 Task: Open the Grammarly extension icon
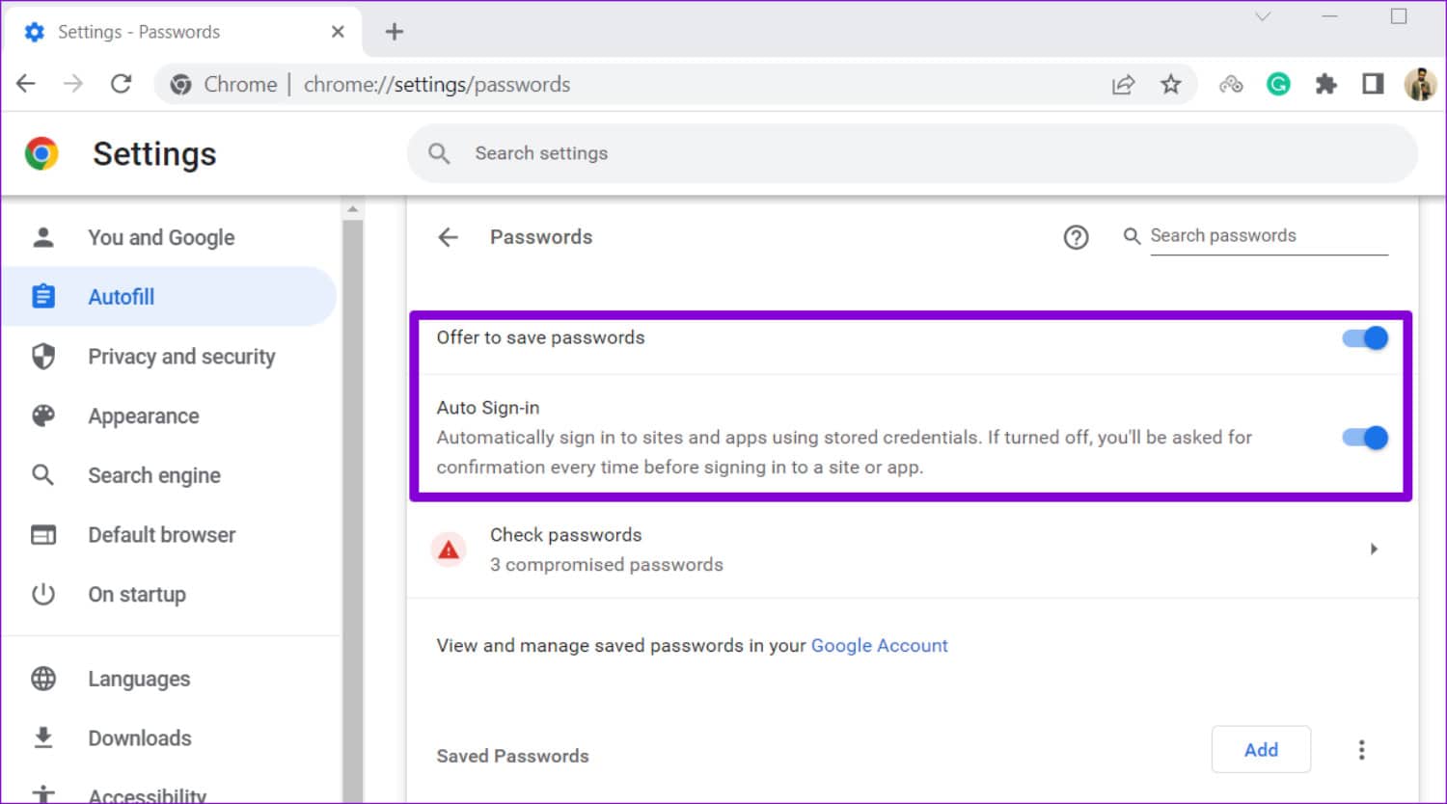[x=1278, y=85]
